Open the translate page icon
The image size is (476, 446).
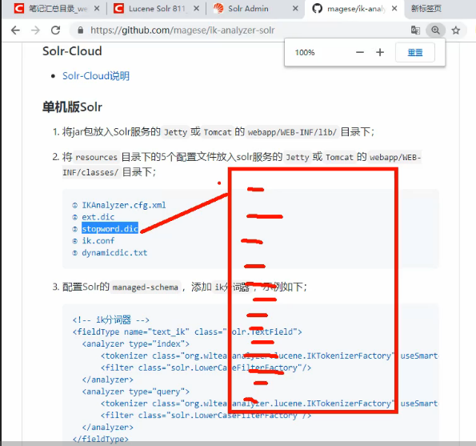[x=415, y=30]
